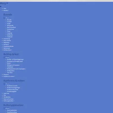Expand the top-level Kulturupplevelser menu entry

tap(9, 101)
